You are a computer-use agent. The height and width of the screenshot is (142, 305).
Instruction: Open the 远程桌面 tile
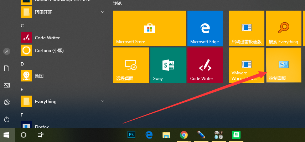pyautogui.click(x=131, y=65)
